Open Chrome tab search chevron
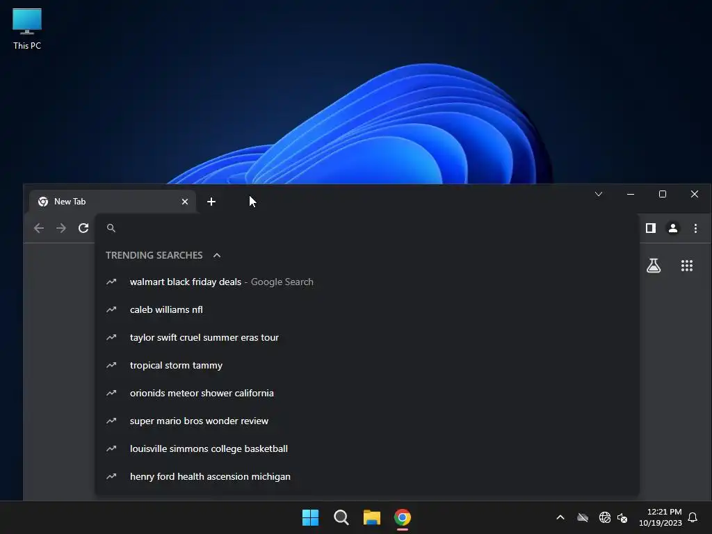This screenshot has width=712, height=534. click(x=599, y=195)
